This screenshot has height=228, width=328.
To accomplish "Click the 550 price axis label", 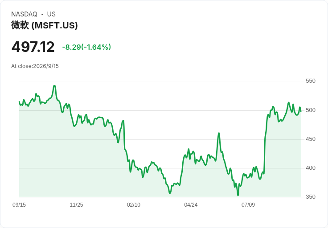I will [x=311, y=81].
